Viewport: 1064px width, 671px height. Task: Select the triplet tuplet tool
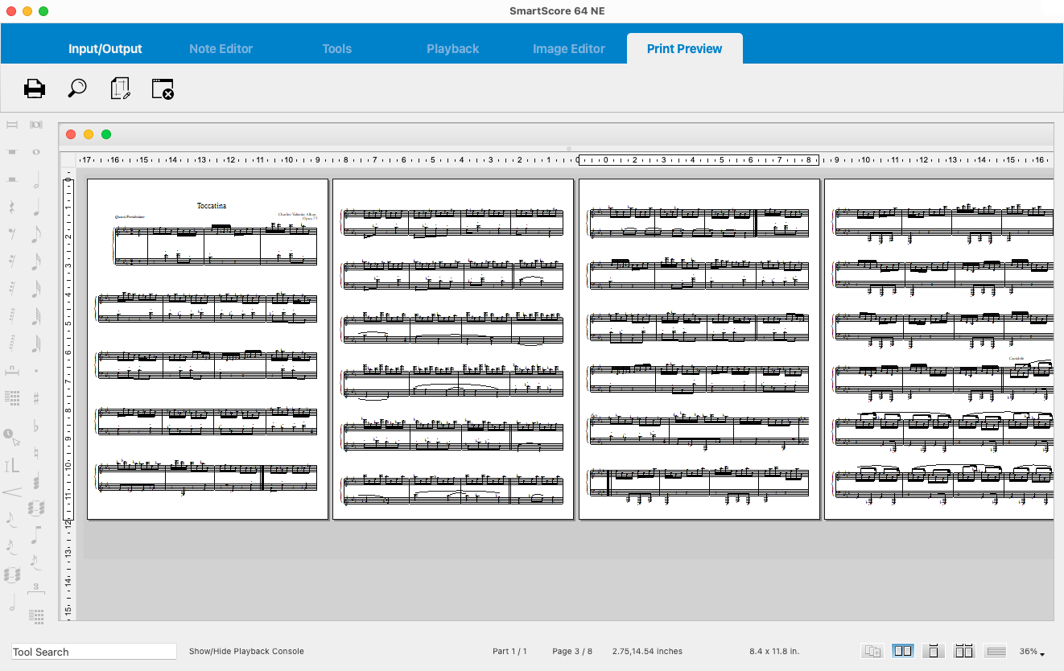point(36,590)
